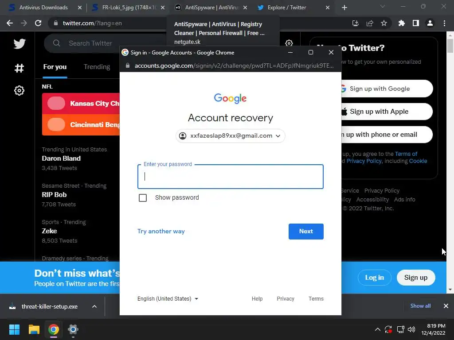Open the Terms link in Google popup

[316, 299]
